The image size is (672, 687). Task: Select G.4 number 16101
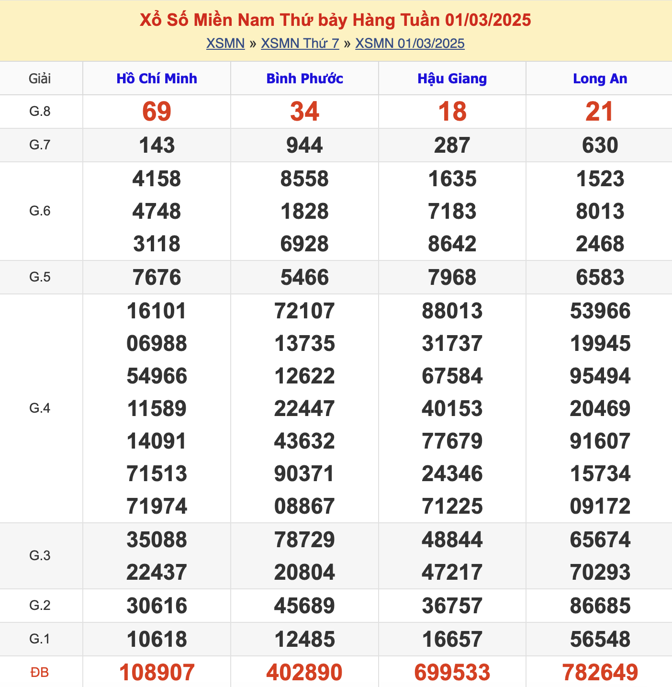click(157, 311)
